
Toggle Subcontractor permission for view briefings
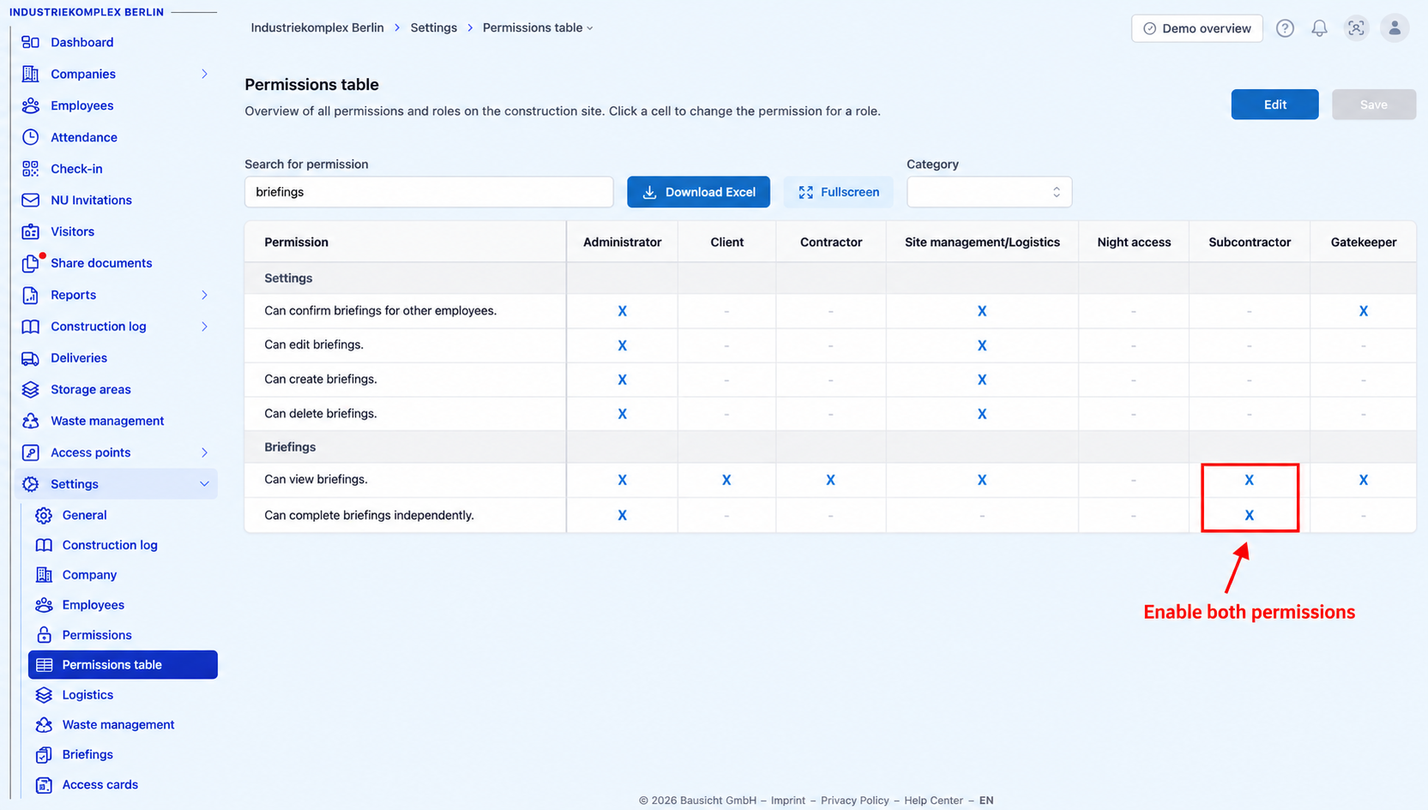point(1250,480)
